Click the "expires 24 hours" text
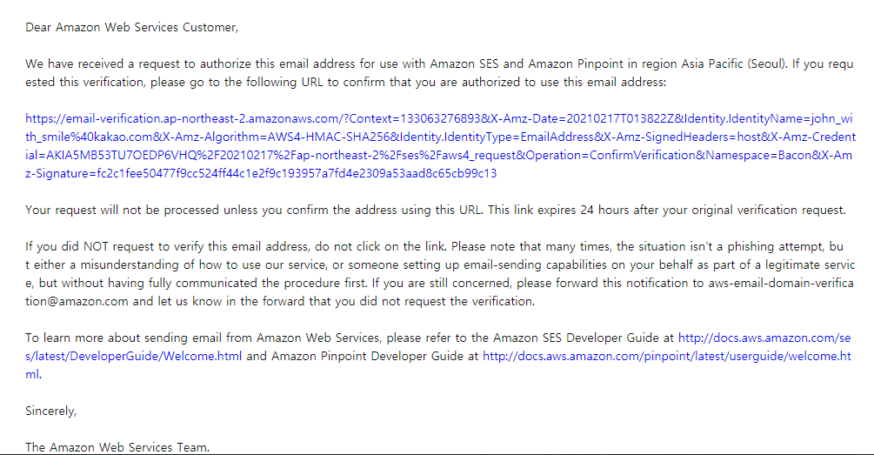 572,211
